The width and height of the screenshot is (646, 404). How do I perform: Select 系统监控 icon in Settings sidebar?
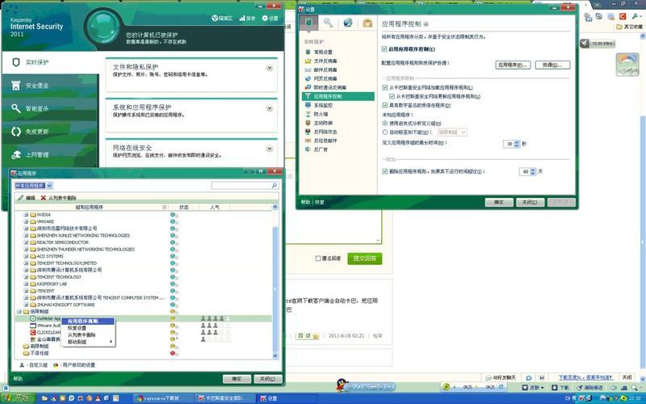pyautogui.click(x=308, y=105)
